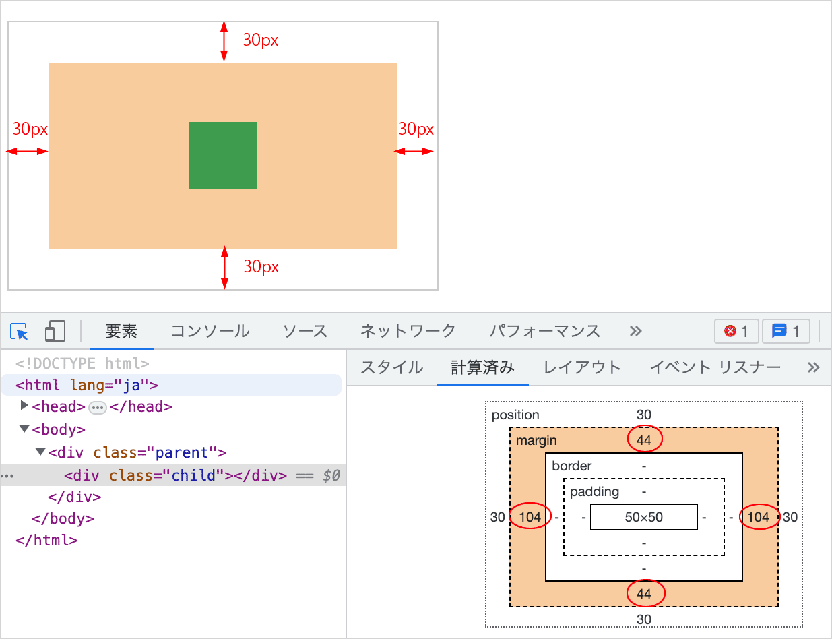Click the 50×50 content size box

(x=643, y=518)
